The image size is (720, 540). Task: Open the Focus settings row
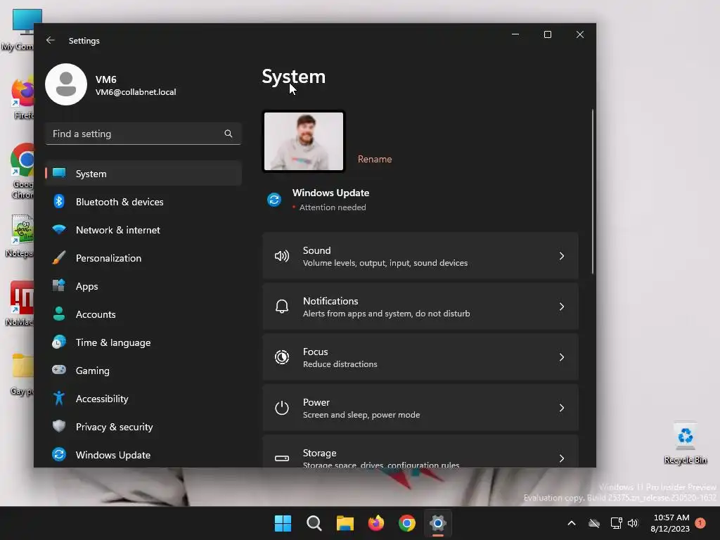coord(420,357)
